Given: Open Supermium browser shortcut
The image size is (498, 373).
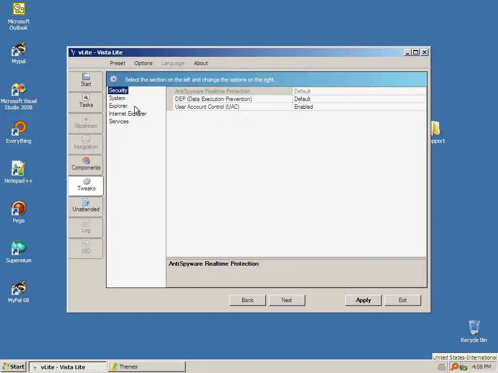Looking at the screenshot, I should pyautogui.click(x=18, y=252).
